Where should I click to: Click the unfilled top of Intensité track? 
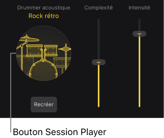pyautogui.click(x=140, y=25)
